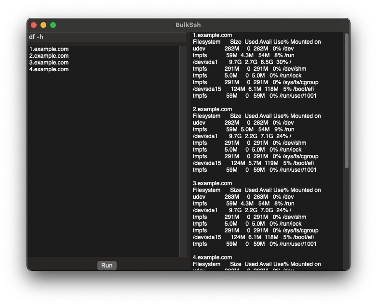
Task: Select 2.example.com in the host list
Action: 49,56
